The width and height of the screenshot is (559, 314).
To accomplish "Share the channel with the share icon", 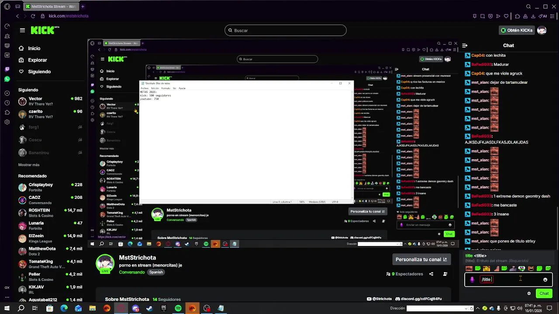I will click(431, 274).
